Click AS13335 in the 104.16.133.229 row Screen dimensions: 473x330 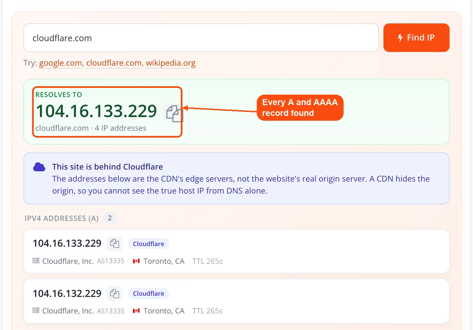(110, 261)
